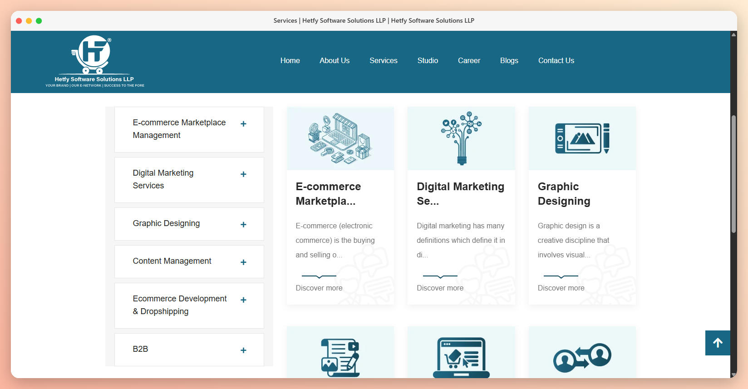This screenshot has width=748, height=389.
Task: Open the About Us menu item
Action: click(x=335, y=60)
